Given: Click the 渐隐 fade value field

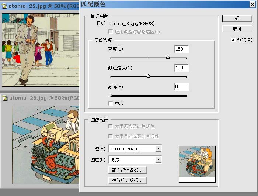Looking at the screenshot, I should point(182,86).
